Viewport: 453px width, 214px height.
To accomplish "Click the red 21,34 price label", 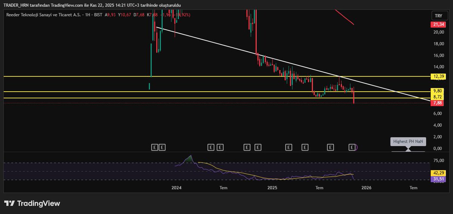I will (x=438, y=25).
